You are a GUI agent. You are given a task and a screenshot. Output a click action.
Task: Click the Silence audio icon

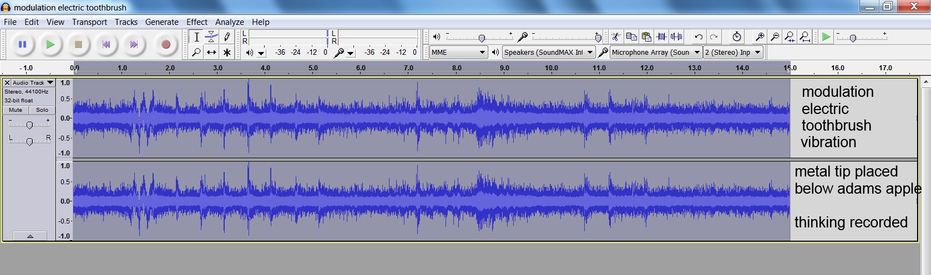[x=676, y=37]
